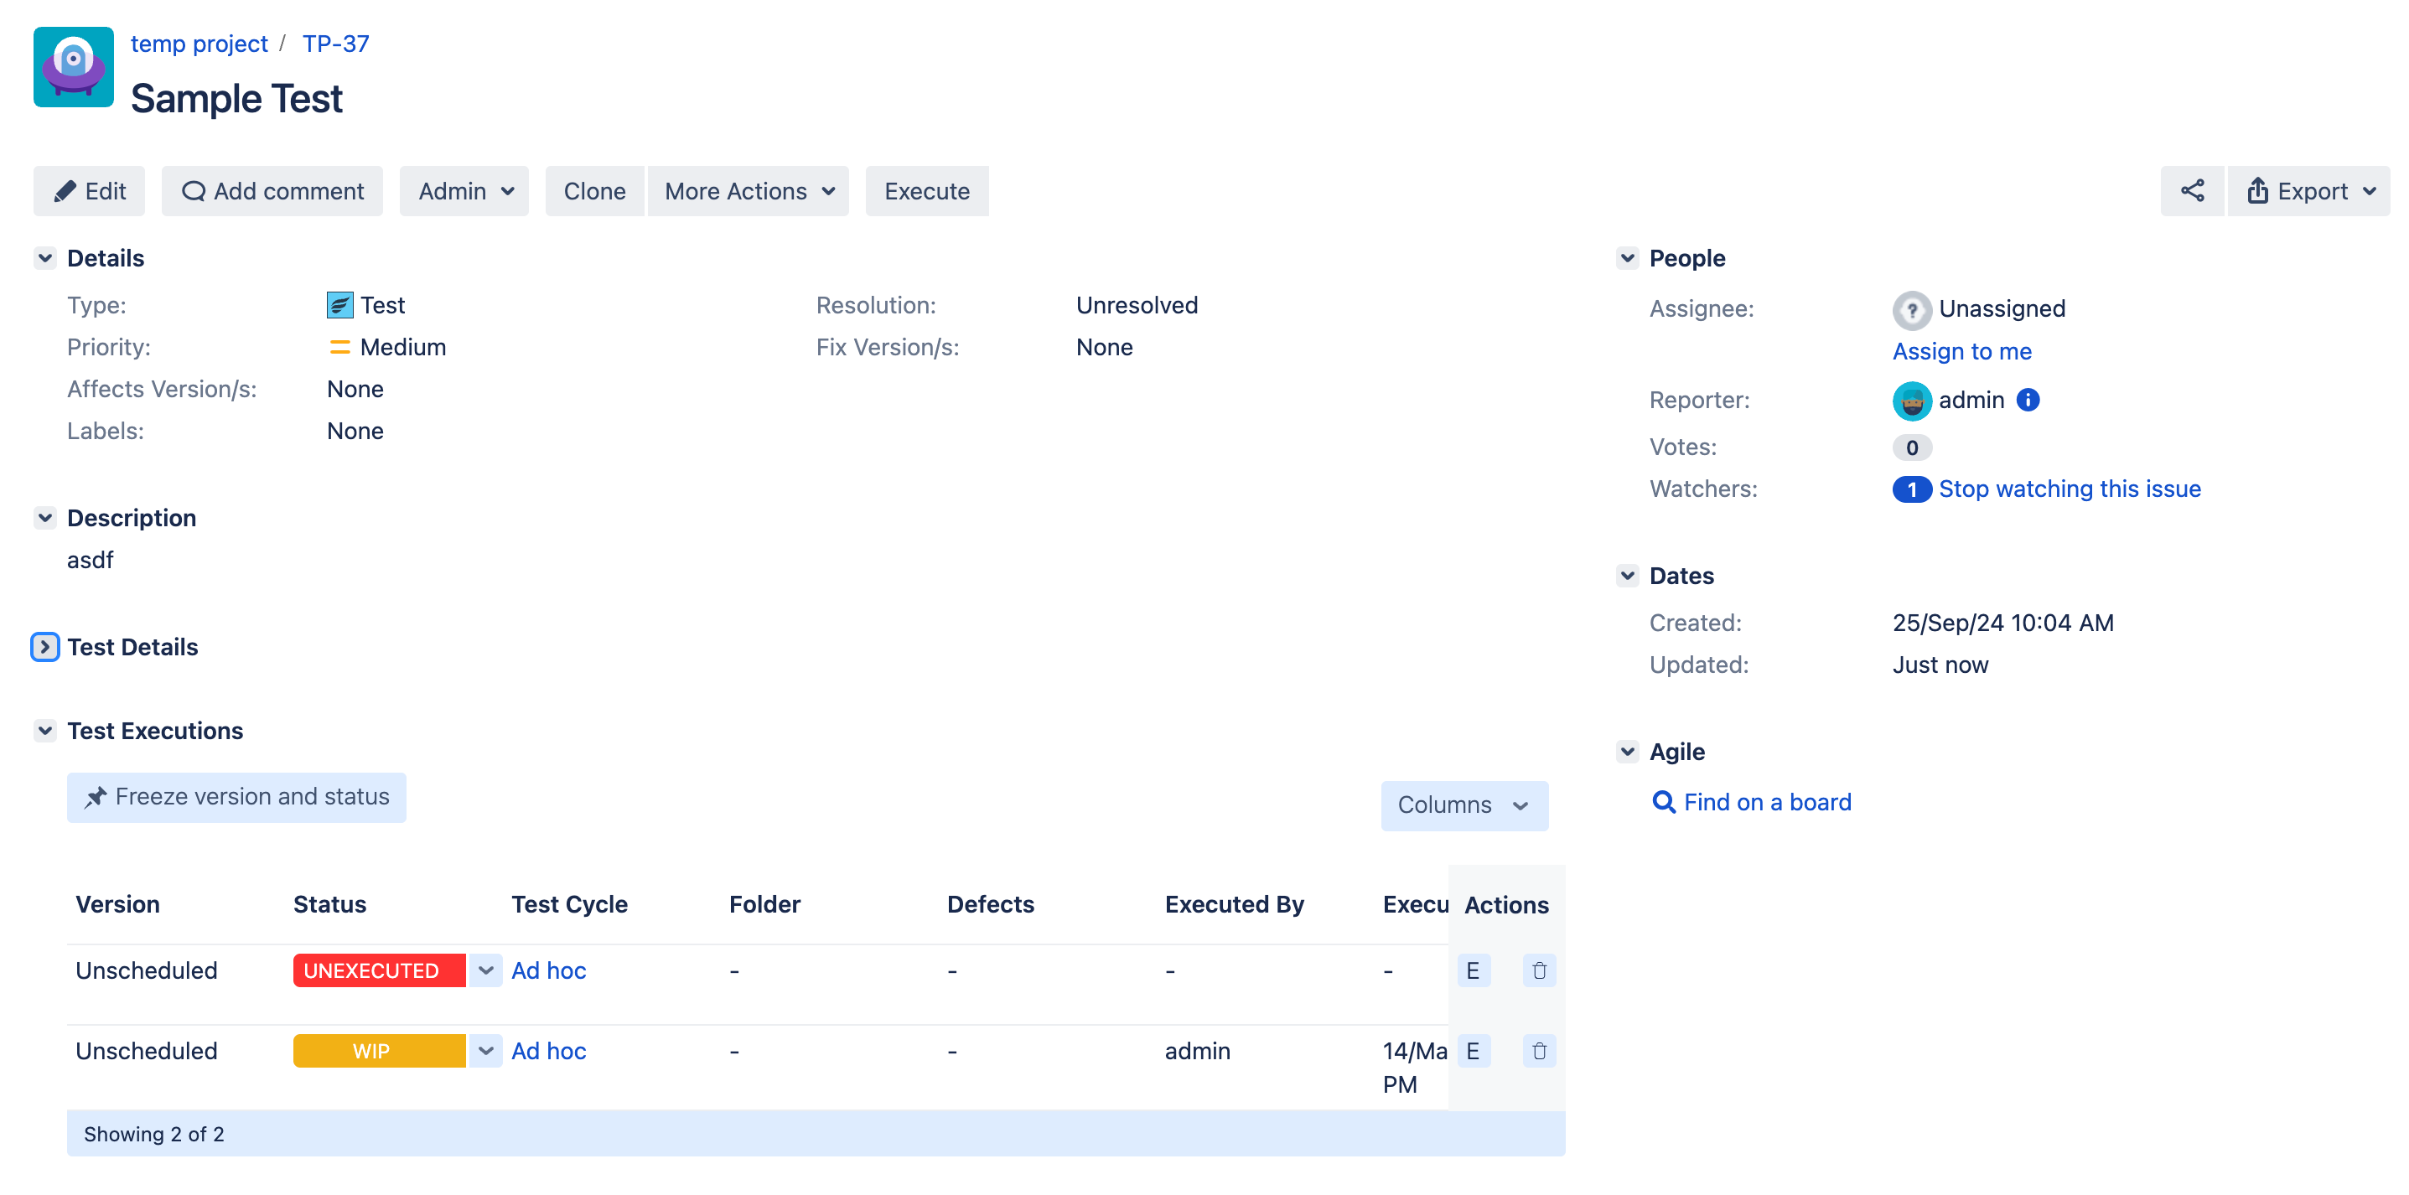This screenshot has width=2409, height=1195.
Task: Click the E execution icon on WIP row
Action: (x=1473, y=1050)
